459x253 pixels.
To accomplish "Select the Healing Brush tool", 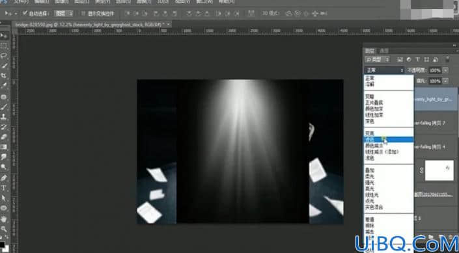I will 4,96.
